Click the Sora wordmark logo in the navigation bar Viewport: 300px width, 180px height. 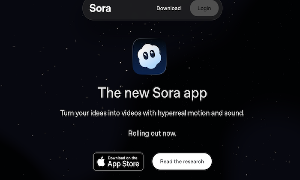pyautogui.click(x=100, y=8)
